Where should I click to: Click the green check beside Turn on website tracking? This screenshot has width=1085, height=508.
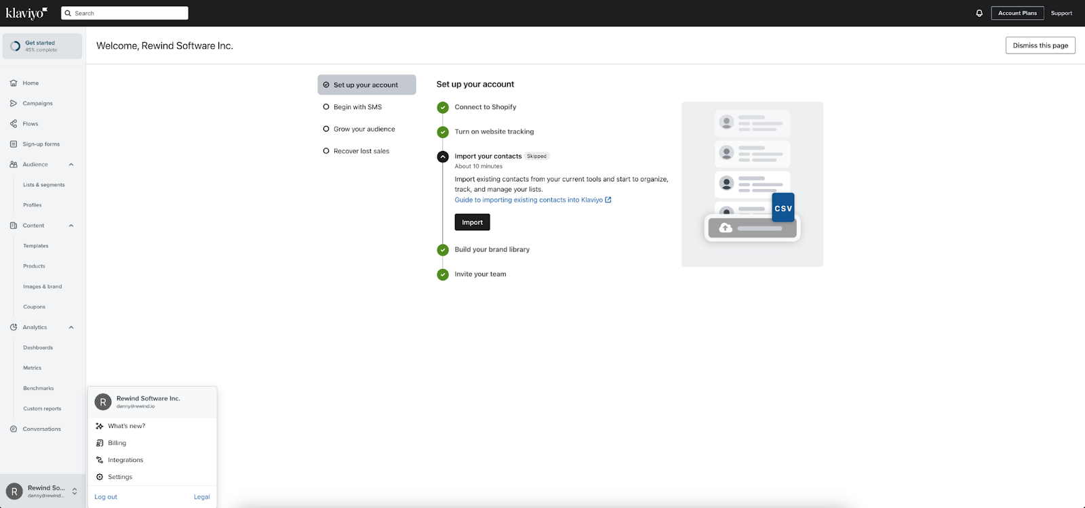443,132
